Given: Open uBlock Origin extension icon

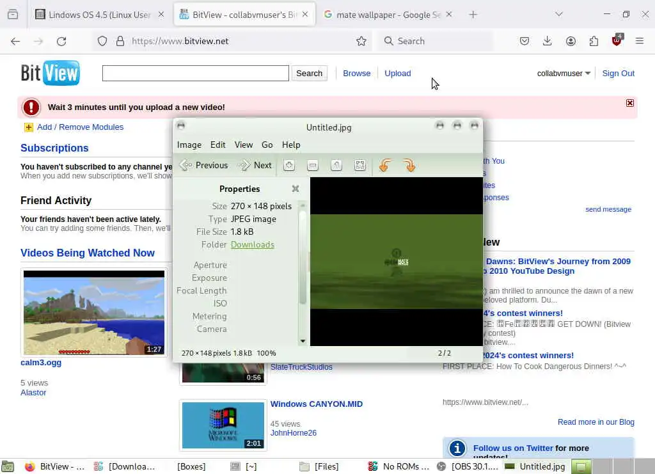Looking at the screenshot, I should pyautogui.click(x=617, y=40).
